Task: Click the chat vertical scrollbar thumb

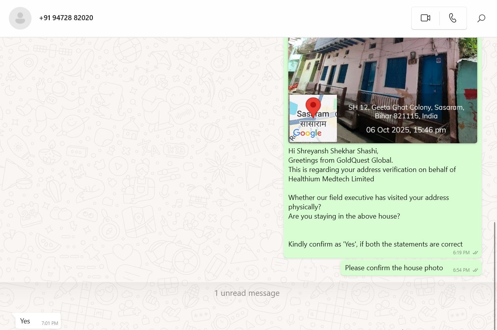Action: (x=495, y=276)
